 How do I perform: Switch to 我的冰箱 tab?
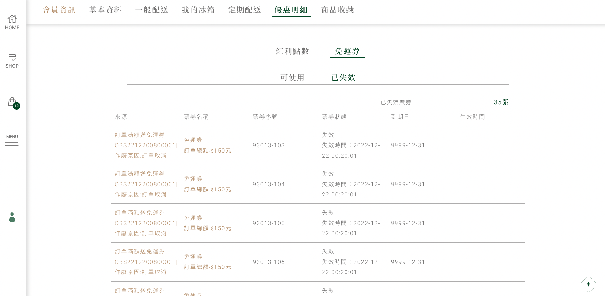click(198, 10)
